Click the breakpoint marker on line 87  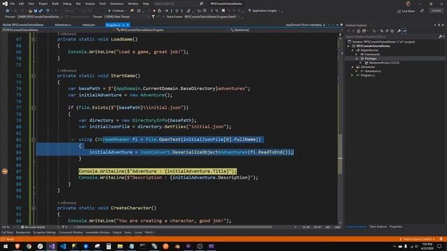5,172
